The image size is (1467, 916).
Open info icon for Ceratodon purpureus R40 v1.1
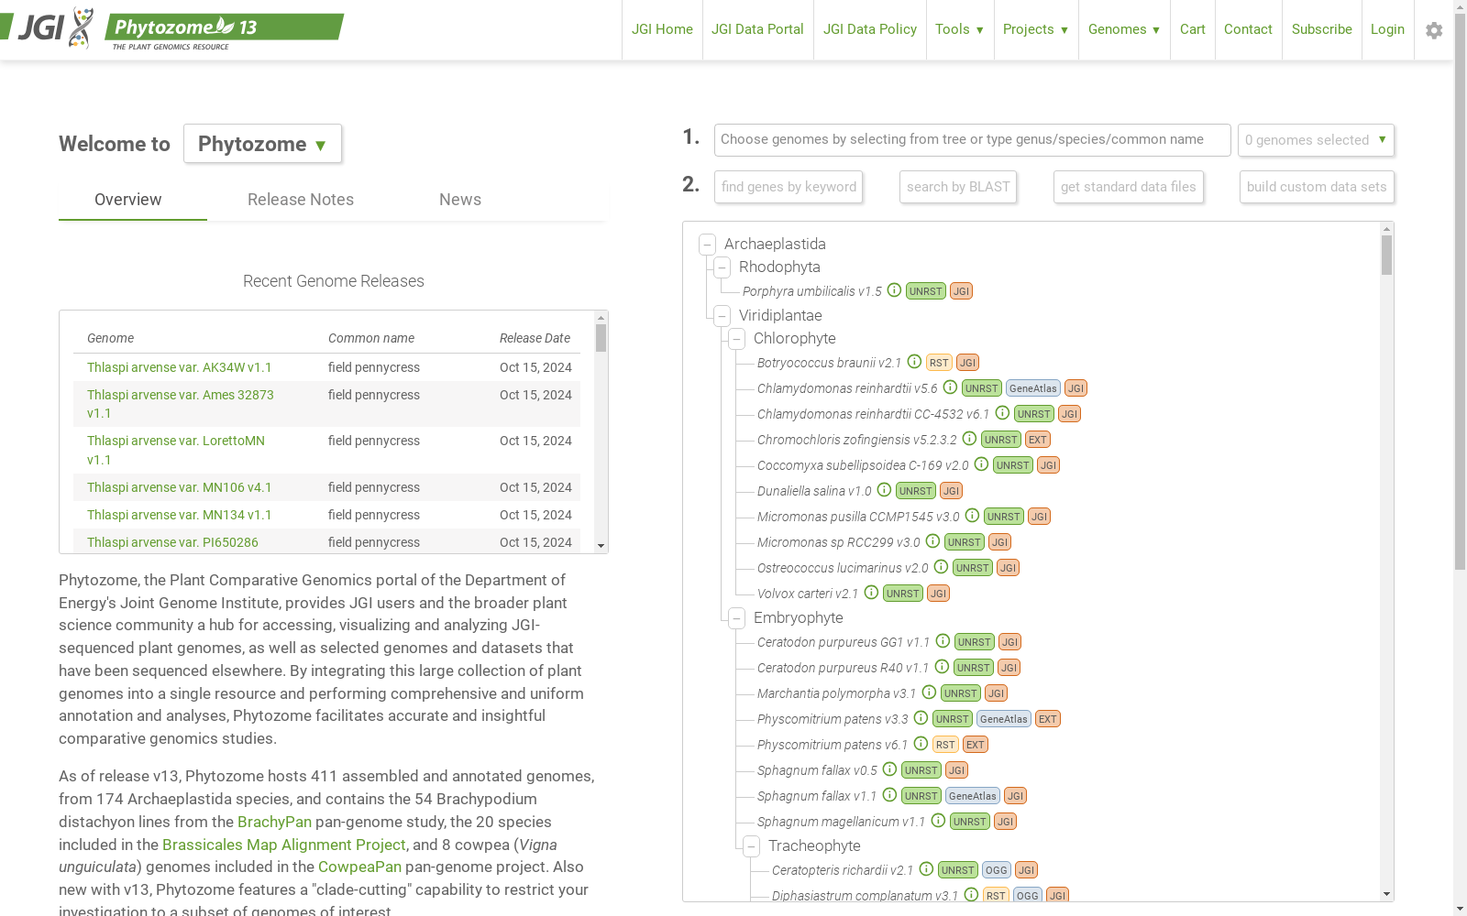pos(942,667)
